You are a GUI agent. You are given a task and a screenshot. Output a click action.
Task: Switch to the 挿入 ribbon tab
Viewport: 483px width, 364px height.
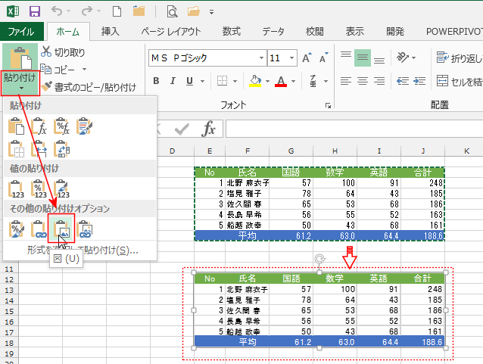coord(111,31)
